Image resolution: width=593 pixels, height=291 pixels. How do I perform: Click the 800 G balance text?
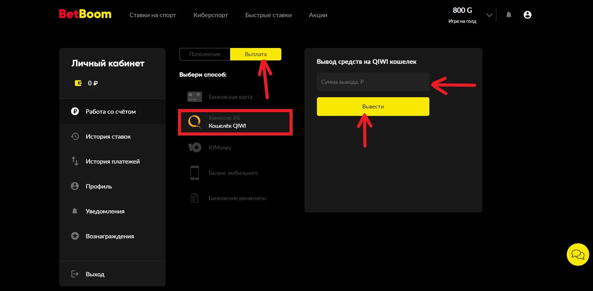tap(462, 10)
